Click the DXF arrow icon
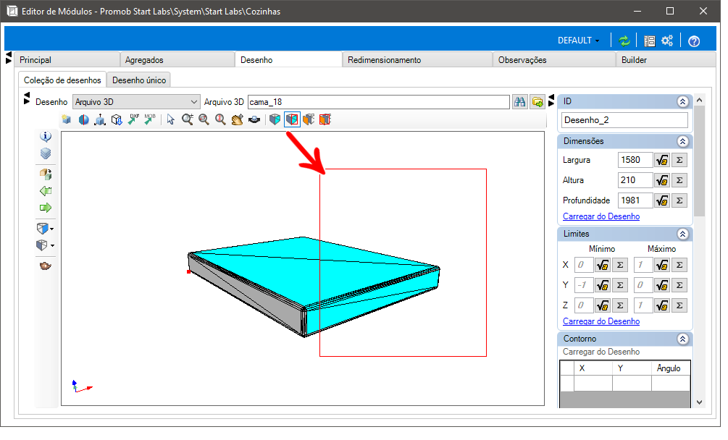 point(133,119)
